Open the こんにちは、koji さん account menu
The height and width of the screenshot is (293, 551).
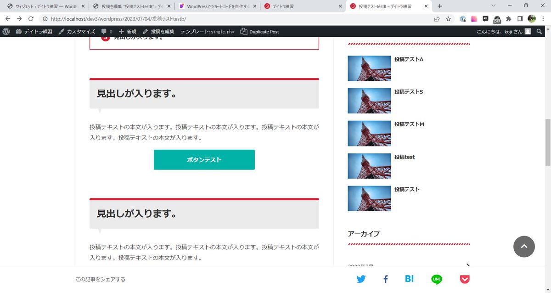point(504,32)
